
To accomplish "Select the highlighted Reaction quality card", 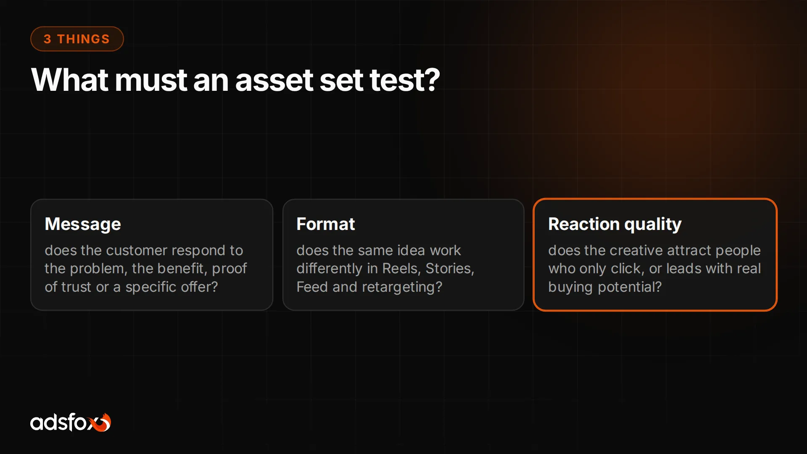I will coord(655,255).
